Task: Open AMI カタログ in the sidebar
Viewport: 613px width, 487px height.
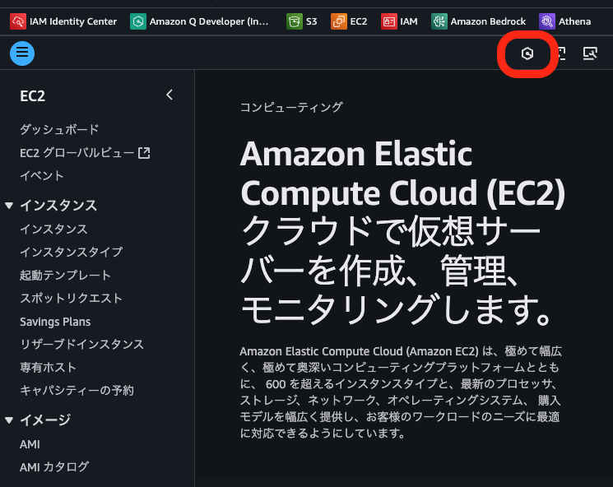Action: pos(54,466)
